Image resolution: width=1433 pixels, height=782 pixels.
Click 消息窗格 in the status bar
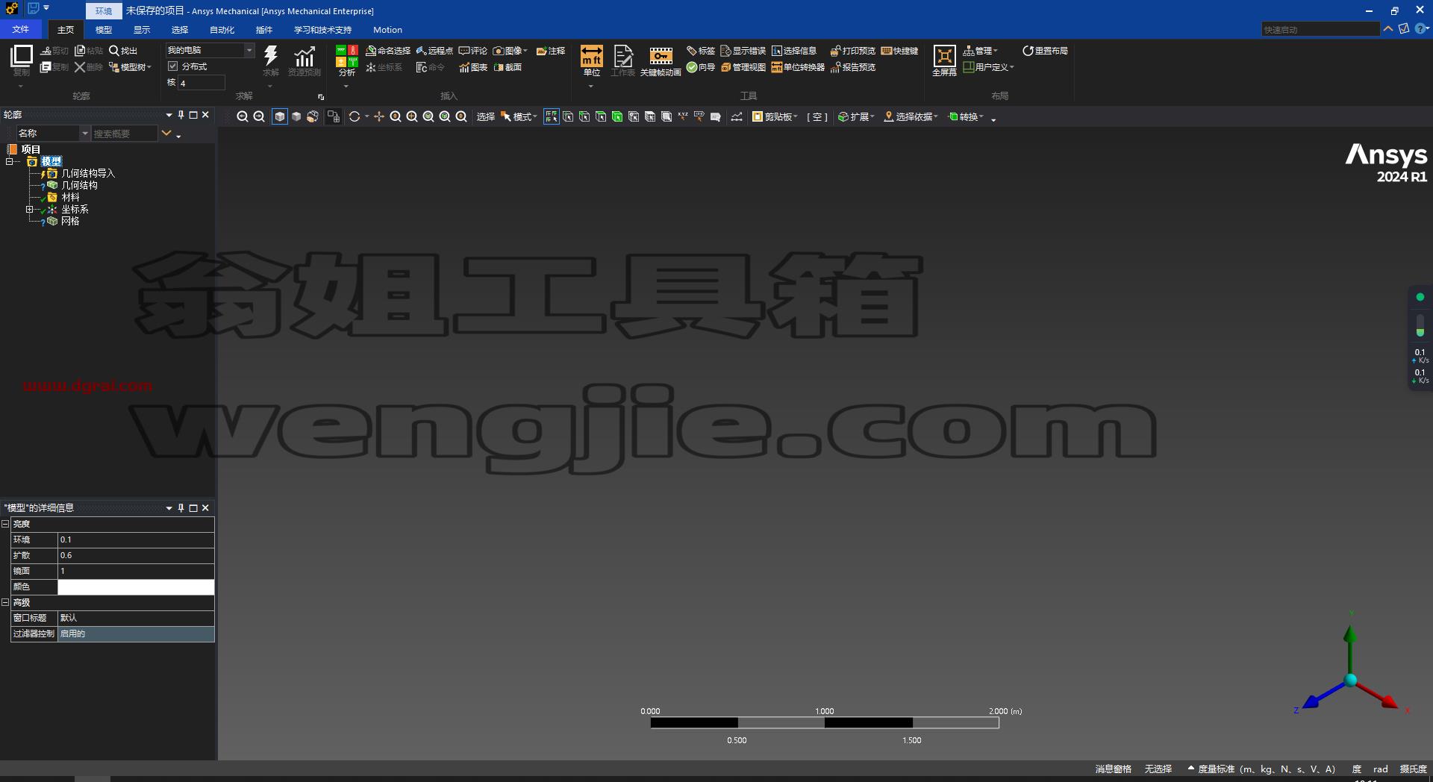pyautogui.click(x=1113, y=769)
